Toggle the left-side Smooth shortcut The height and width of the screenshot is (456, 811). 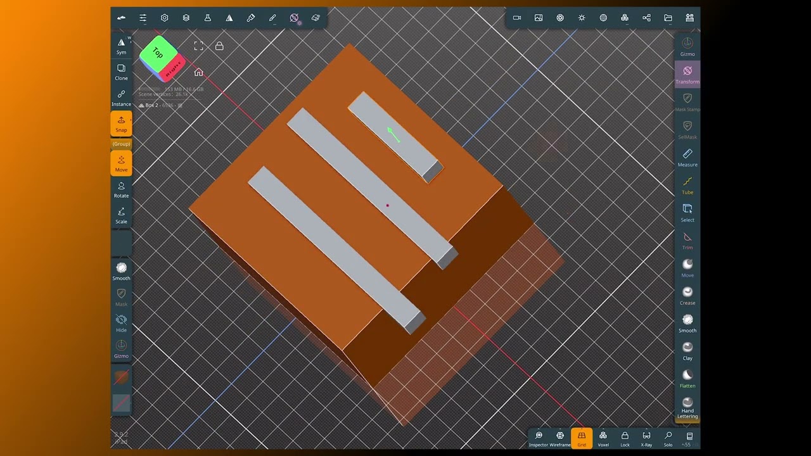[121, 272]
